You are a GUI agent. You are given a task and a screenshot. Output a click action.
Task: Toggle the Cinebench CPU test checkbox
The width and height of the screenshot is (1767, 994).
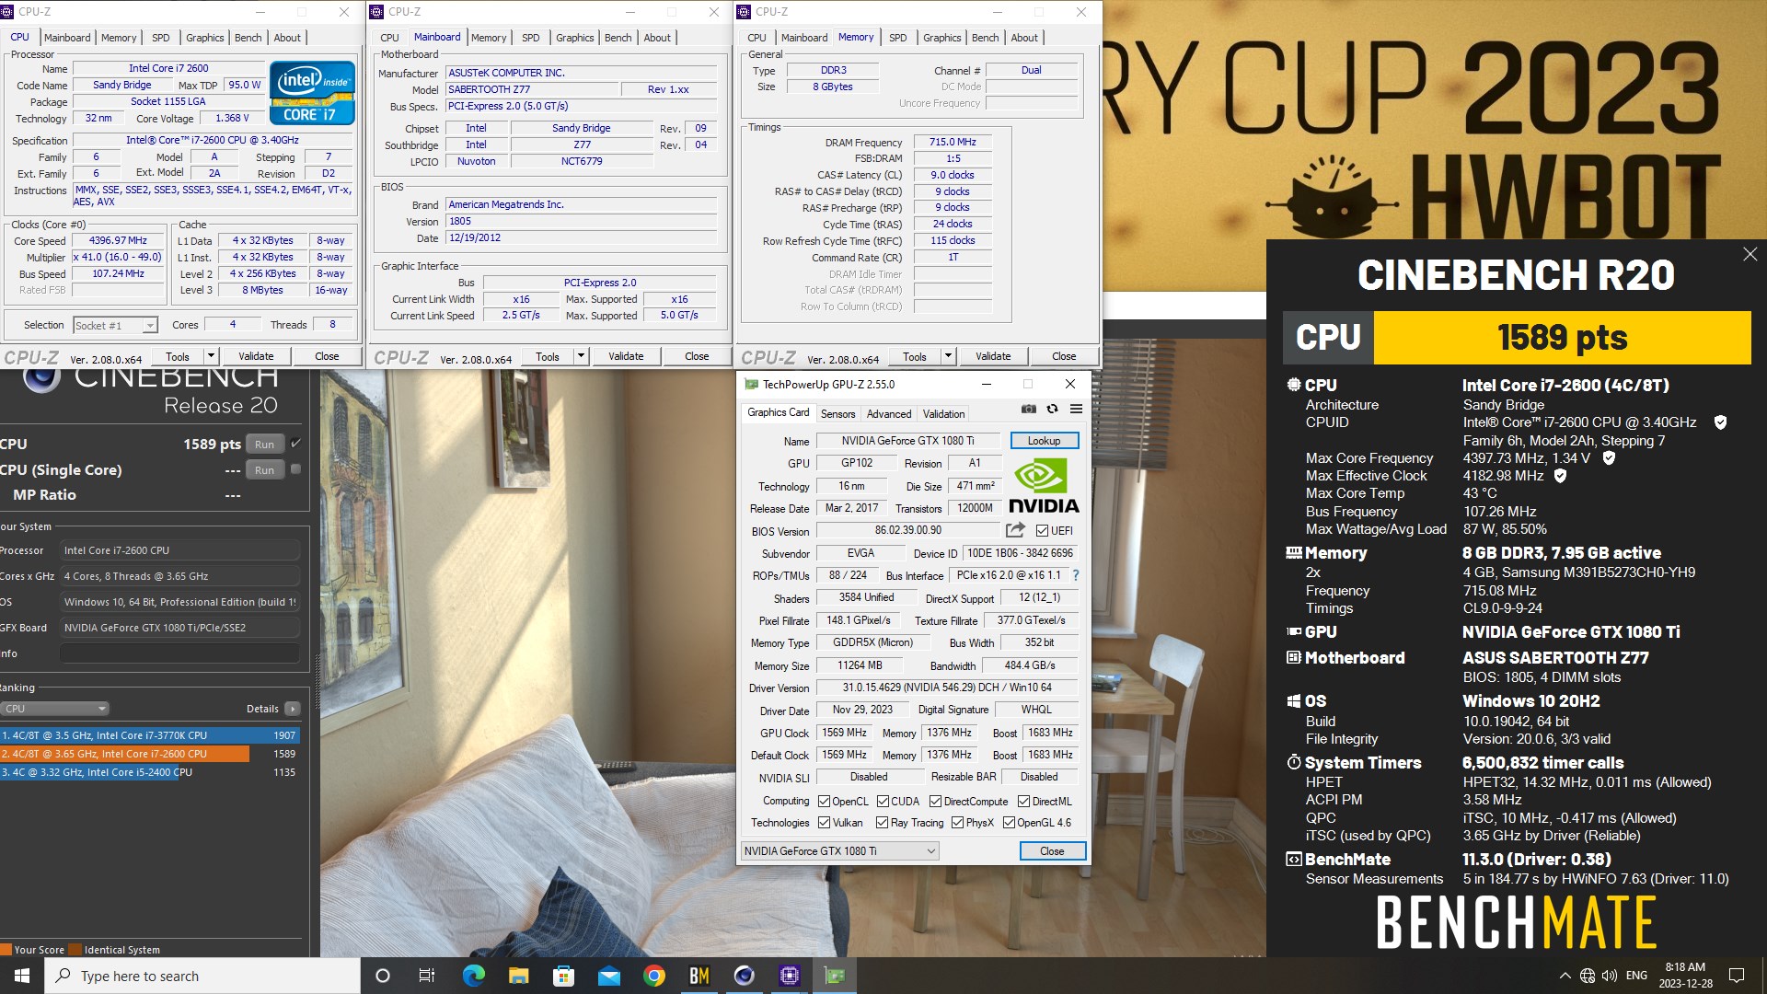coord(295,444)
